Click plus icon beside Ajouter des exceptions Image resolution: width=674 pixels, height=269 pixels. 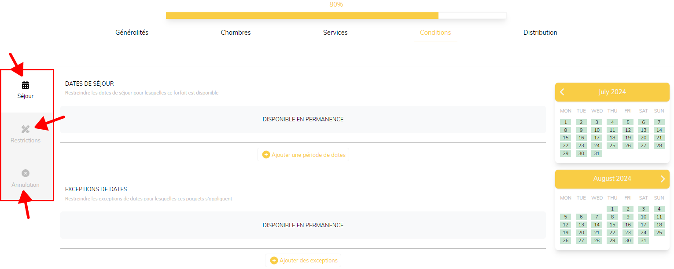coord(274,261)
